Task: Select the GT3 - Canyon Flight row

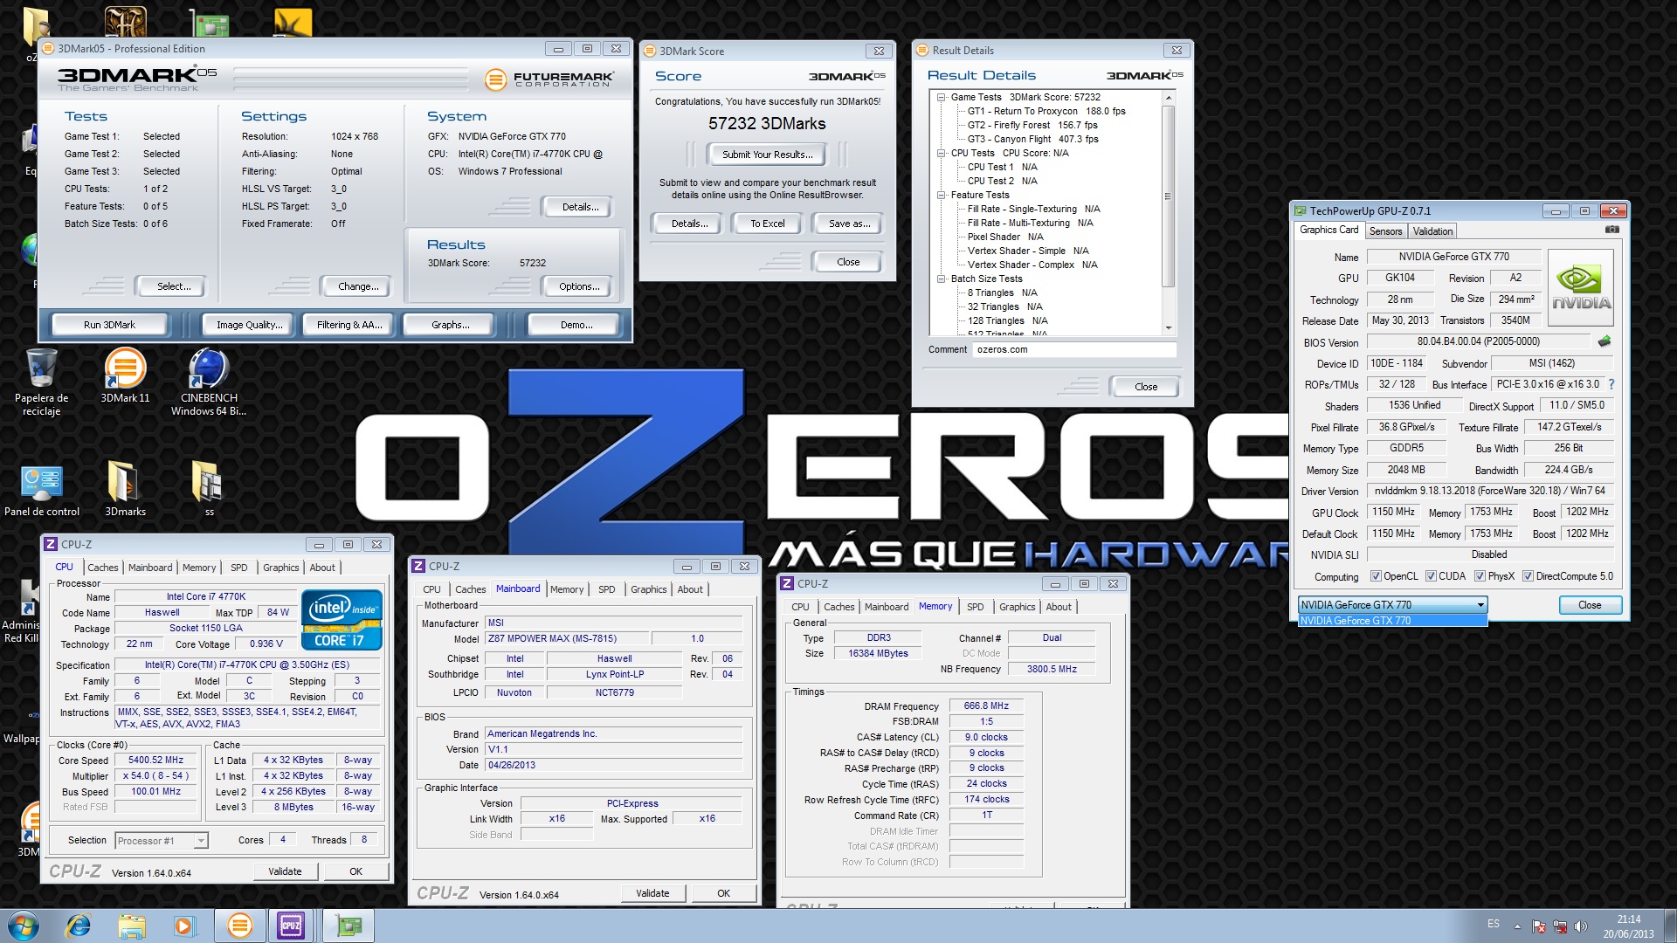Action: click(x=1032, y=139)
